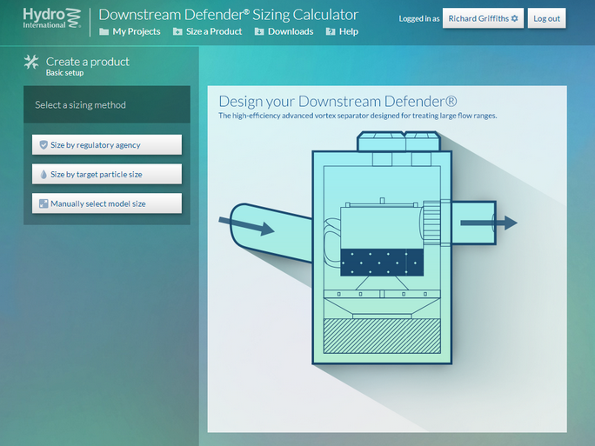
Task: Click the Help question-mark icon
Action: tap(331, 31)
